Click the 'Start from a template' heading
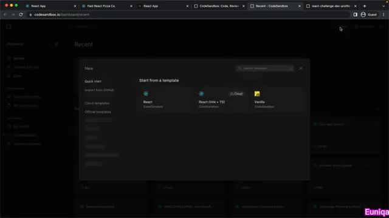Image resolution: width=389 pixels, height=218 pixels. pos(159,81)
